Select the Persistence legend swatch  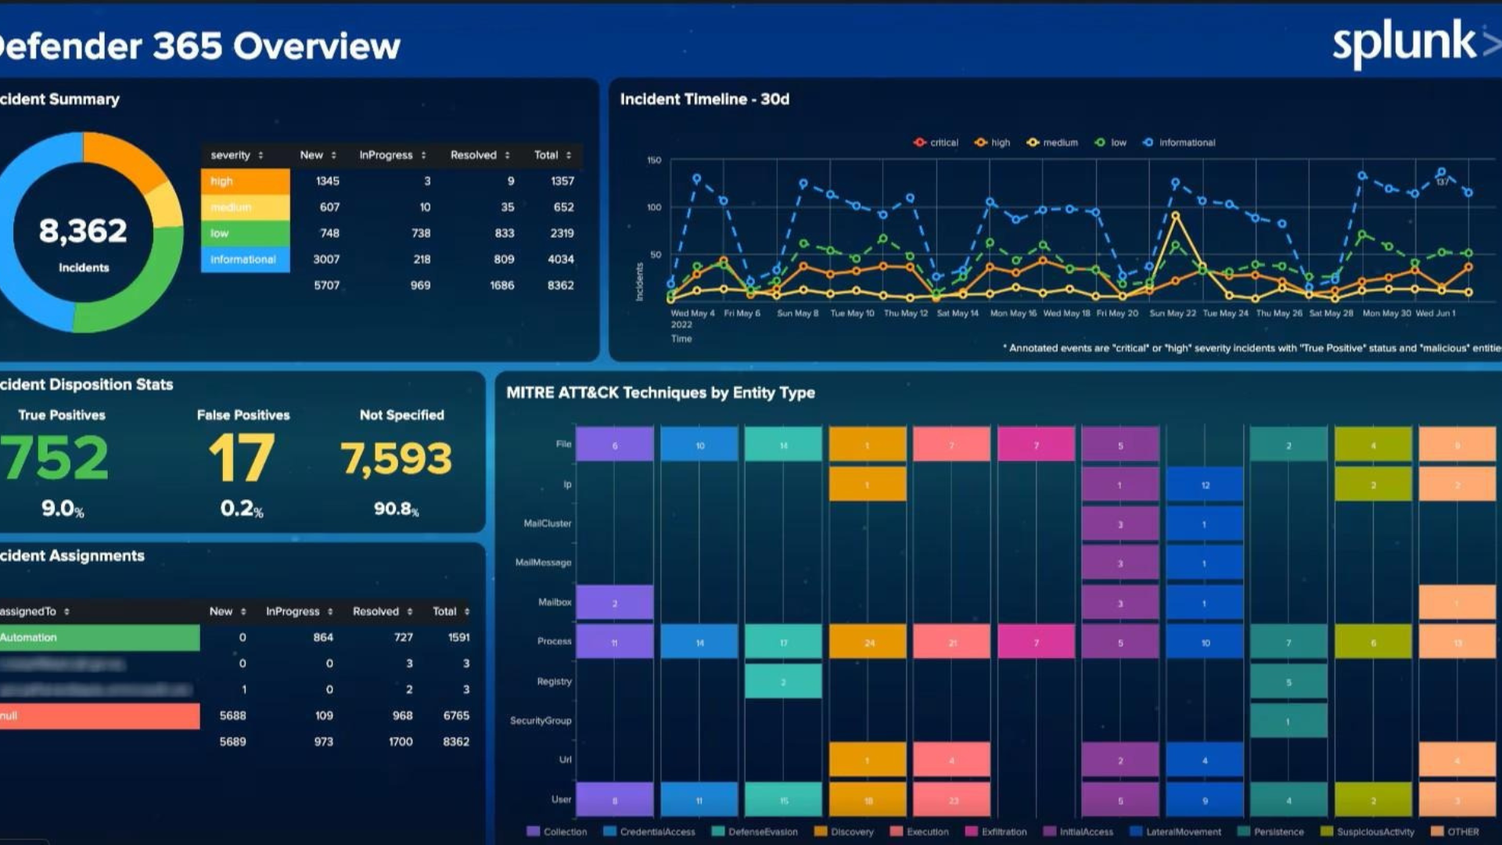point(1244,831)
